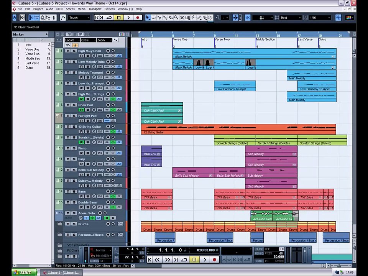Viewport: 368px width, 276px height.
Task: Toggle TEMPO track button in transport
Action: tap(260, 253)
